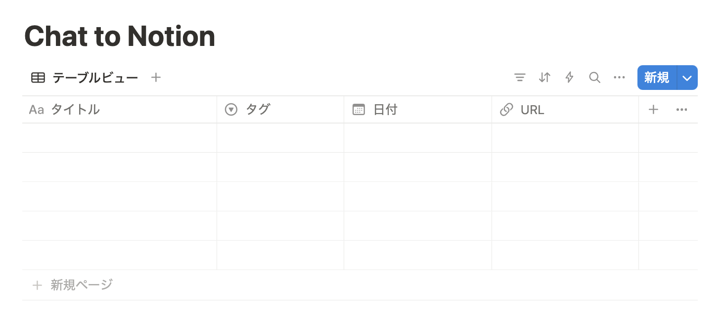Open the 日付 column header menu
Screen dimensions: 722x330
(x=418, y=110)
